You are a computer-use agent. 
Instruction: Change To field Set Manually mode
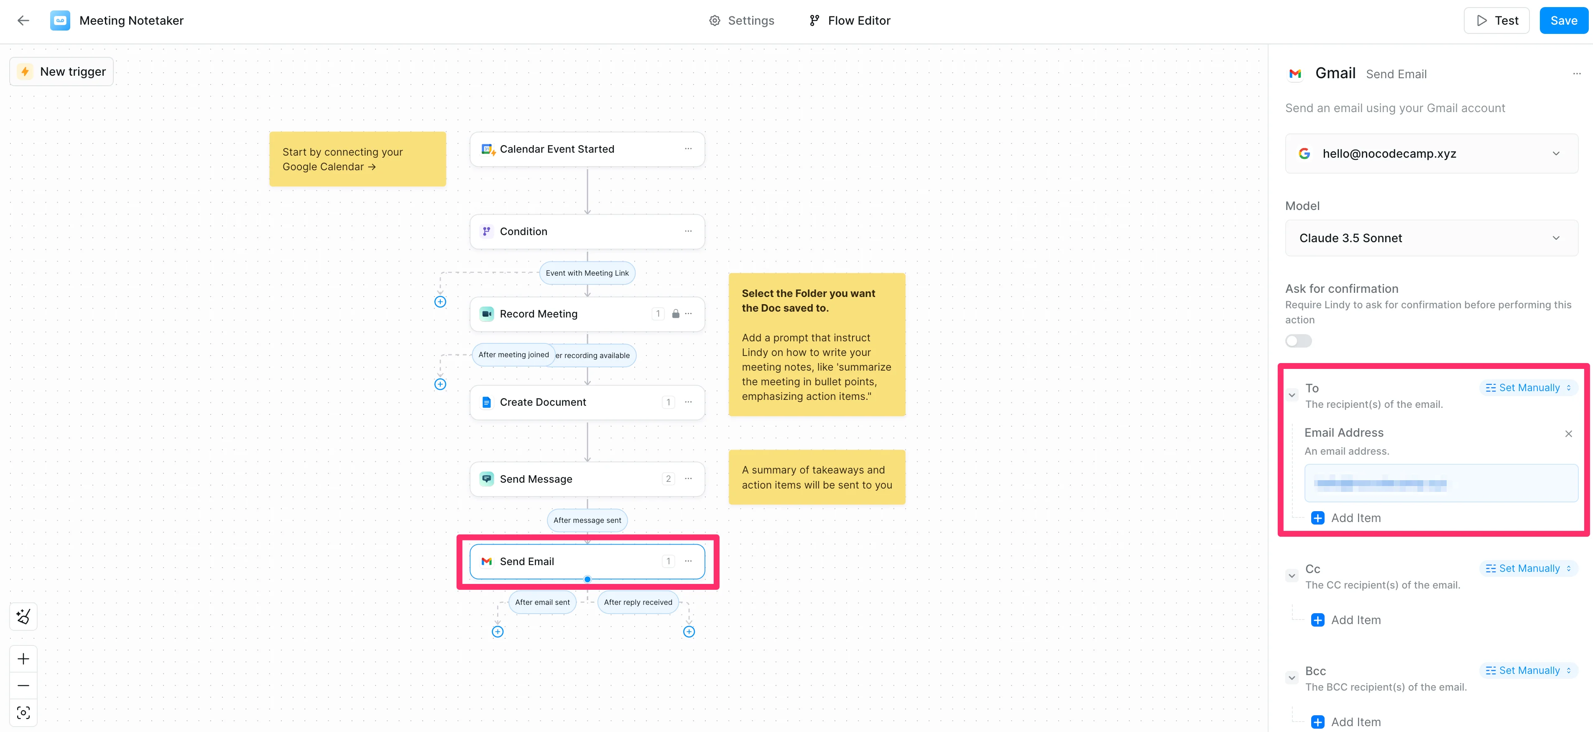1528,388
